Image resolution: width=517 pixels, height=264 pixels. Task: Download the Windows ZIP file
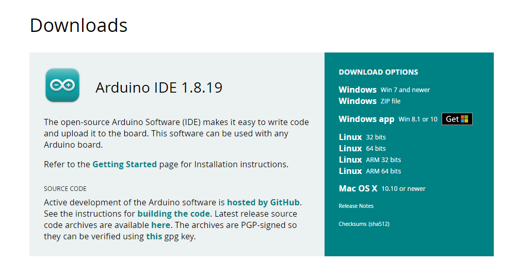click(x=369, y=101)
